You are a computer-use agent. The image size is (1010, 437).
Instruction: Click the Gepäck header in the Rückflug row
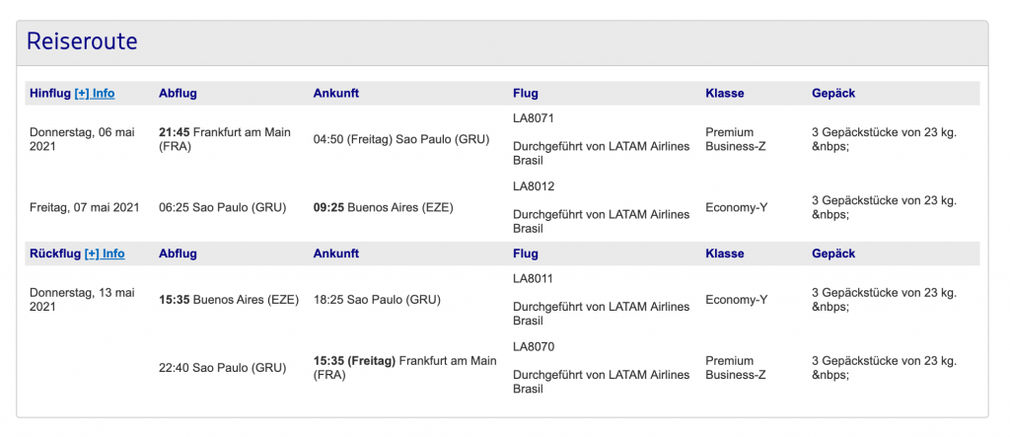[x=832, y=254]
